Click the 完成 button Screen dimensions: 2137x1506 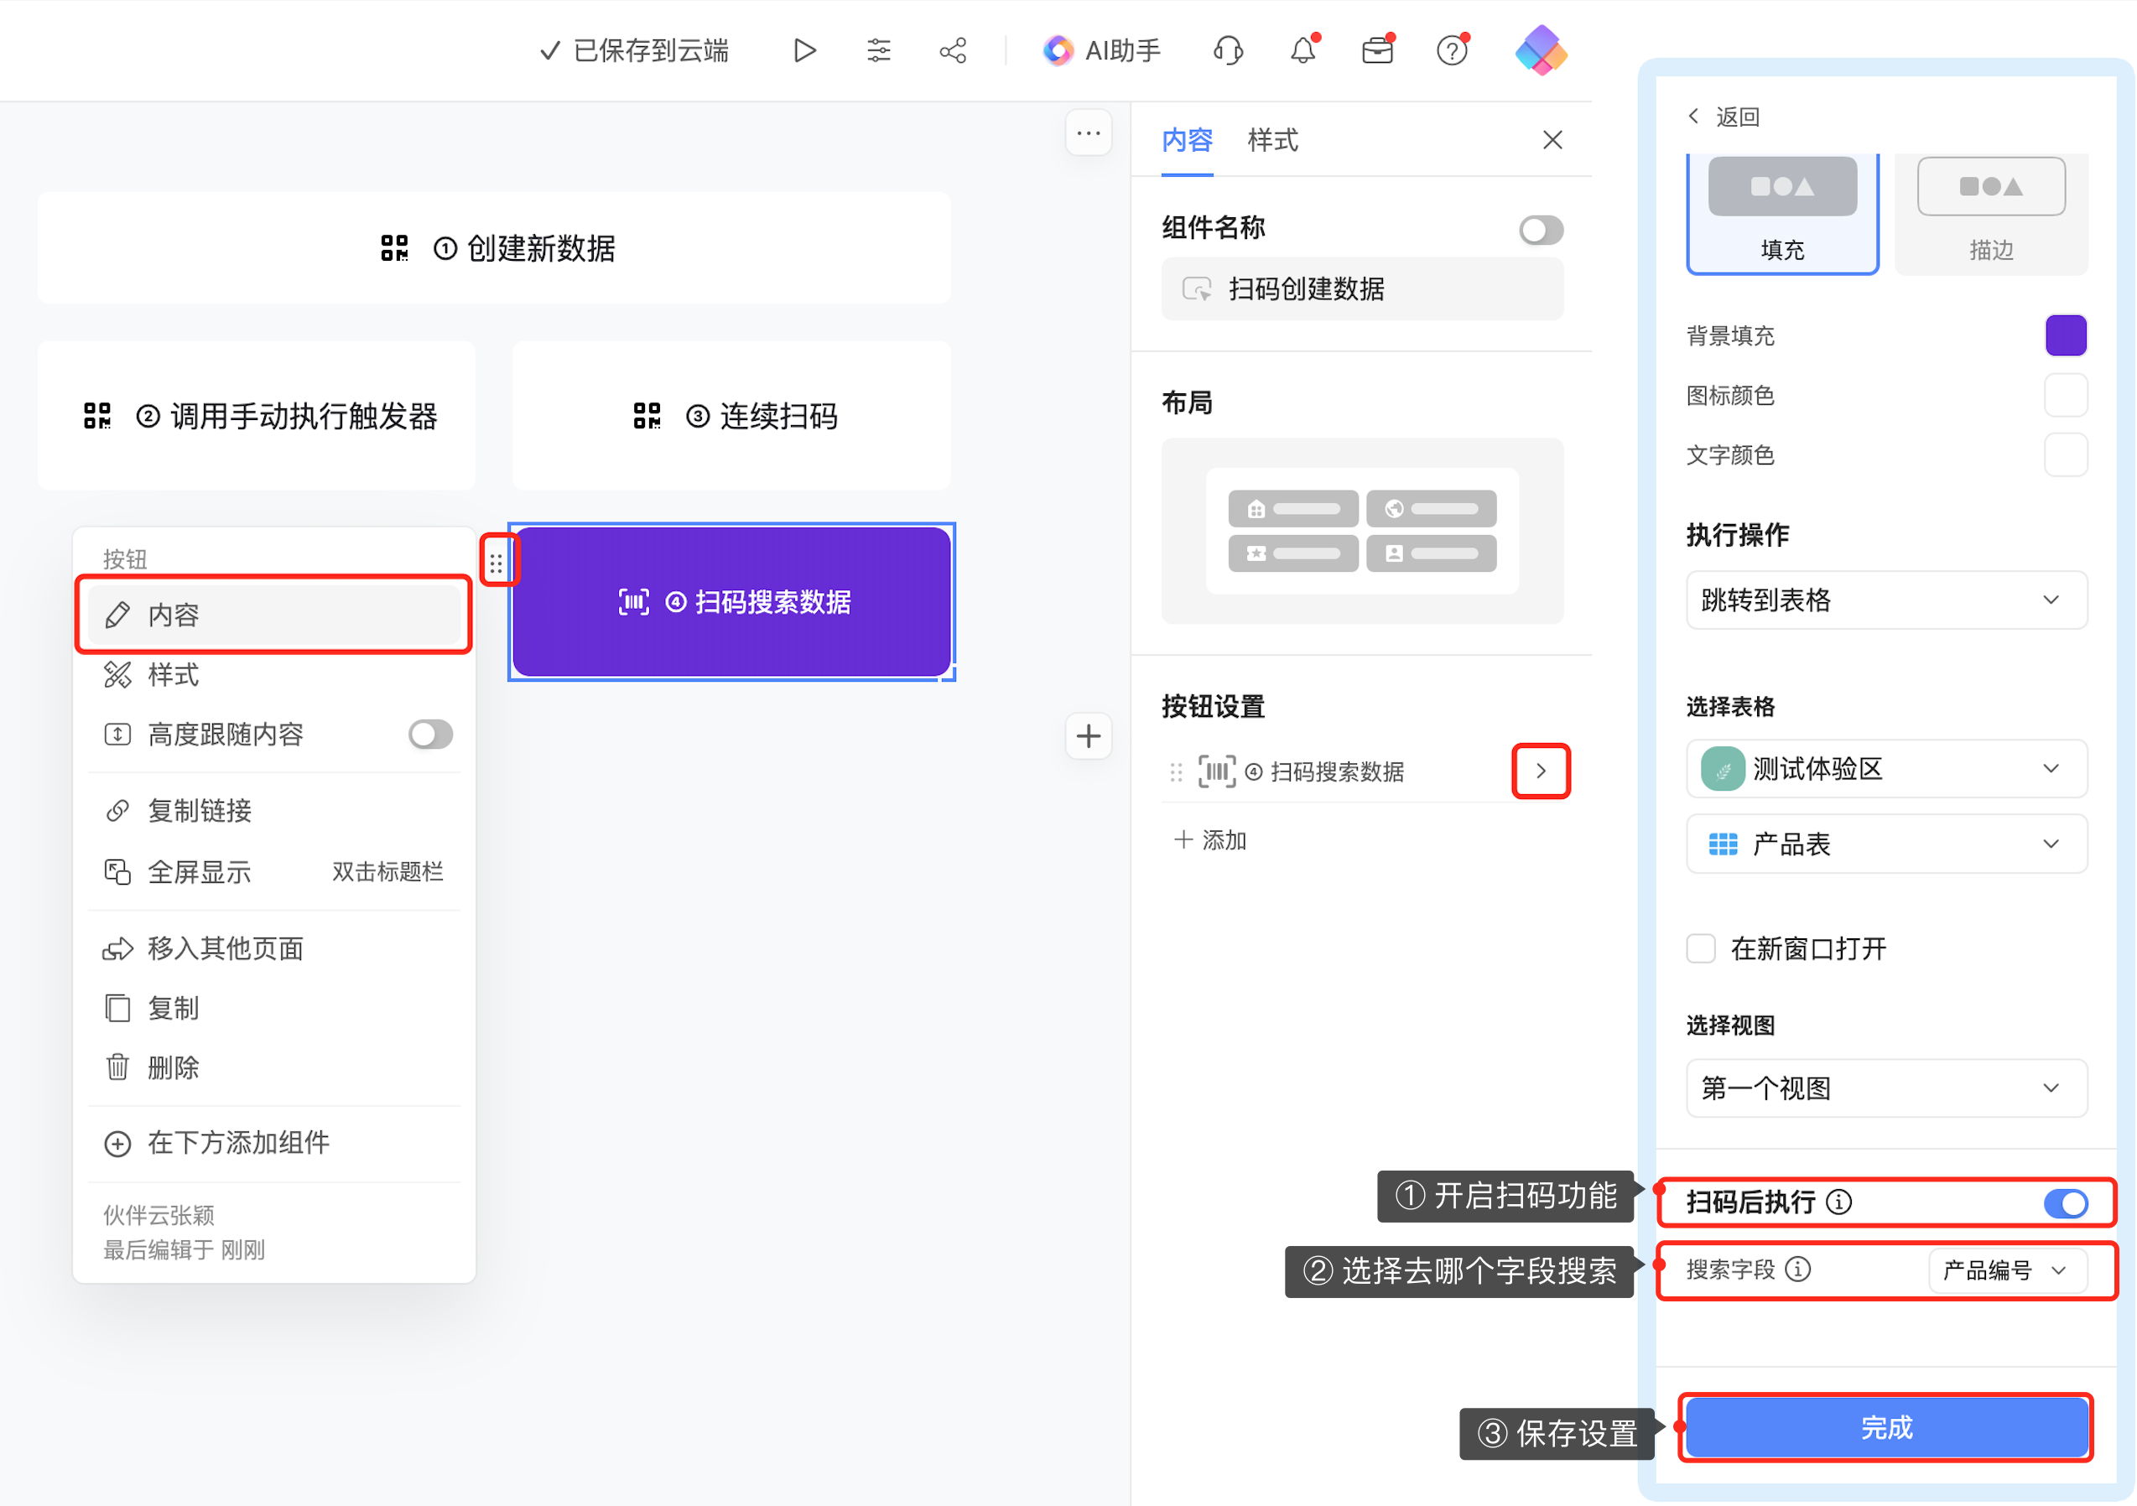(x=1885, y=1427)
